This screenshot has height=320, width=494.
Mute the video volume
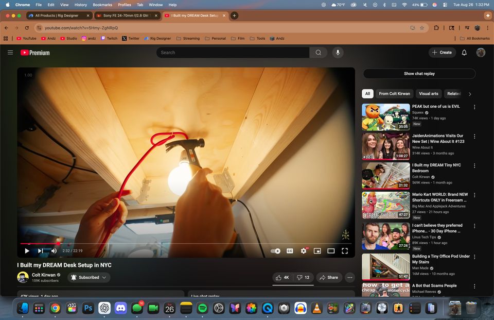(x=54, y=251)
